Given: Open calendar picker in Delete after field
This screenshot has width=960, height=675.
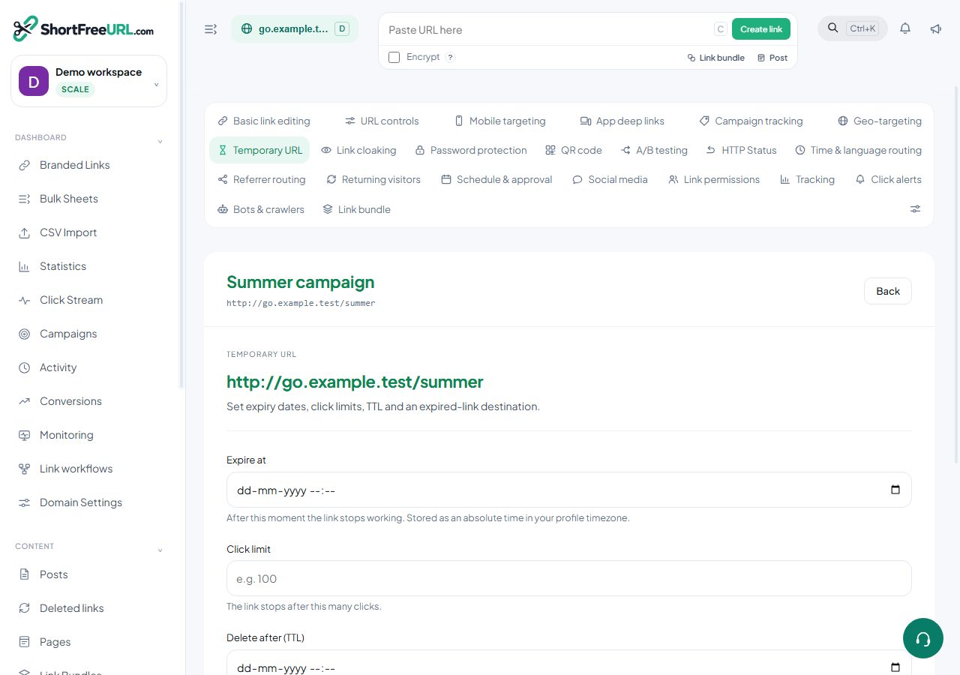Looking at the screenshot, I should [895, 667].
